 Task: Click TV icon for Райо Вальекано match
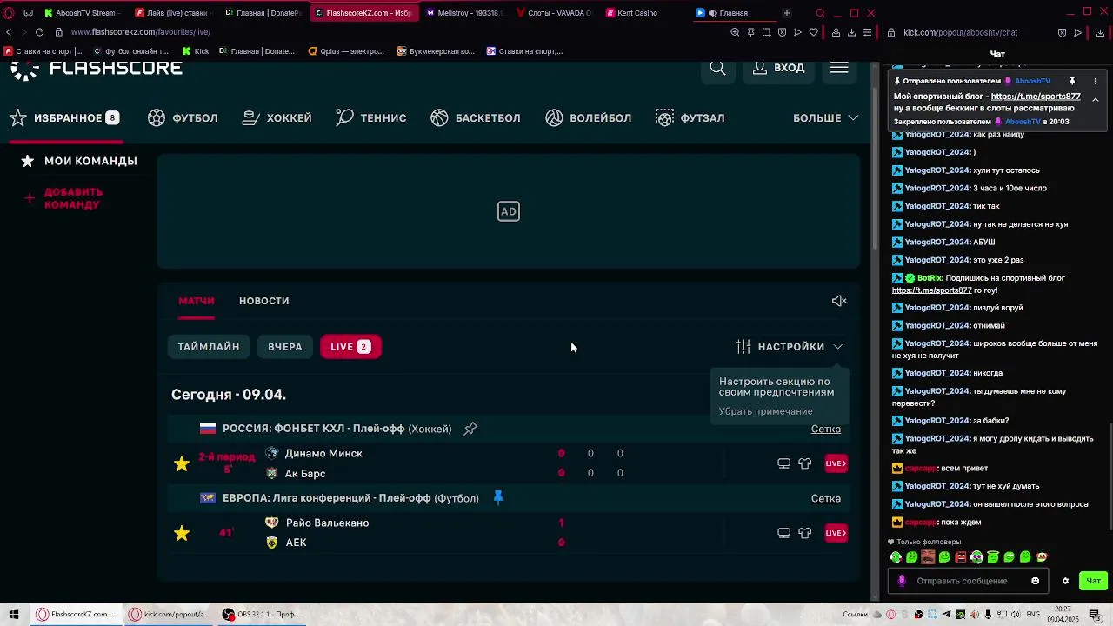coord(783,533)
